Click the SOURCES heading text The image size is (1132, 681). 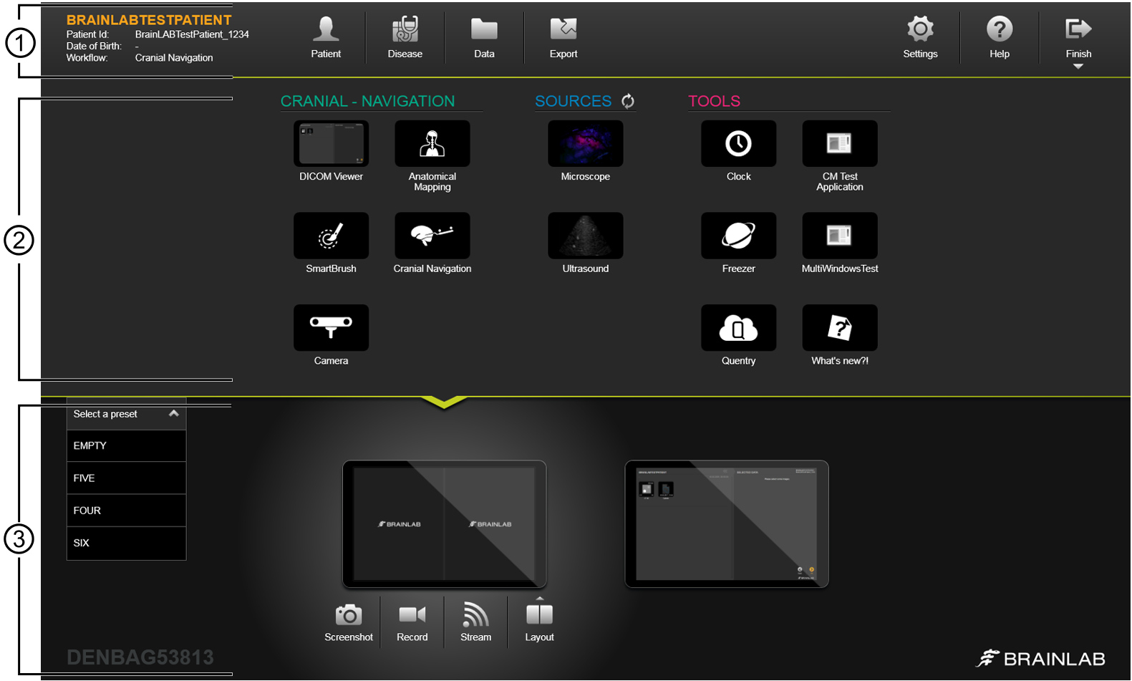click(573, 101)
